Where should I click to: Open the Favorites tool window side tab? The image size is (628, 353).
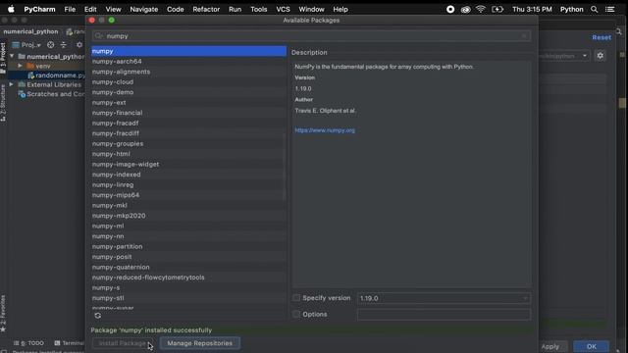pyautogui.click(x=3, y=314)
